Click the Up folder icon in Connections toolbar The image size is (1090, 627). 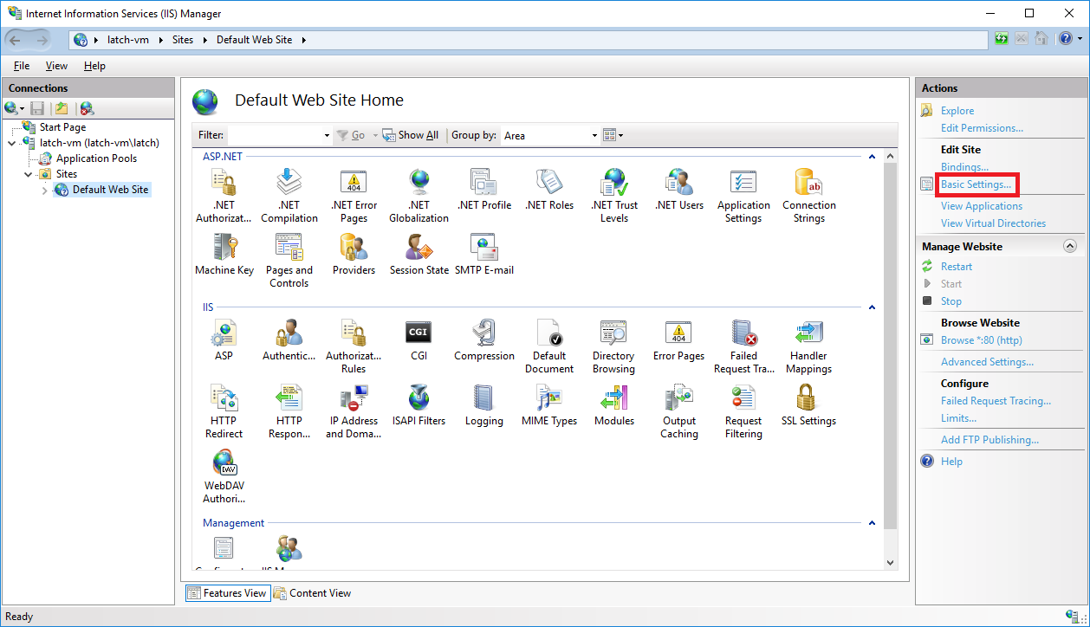(62, 108)
